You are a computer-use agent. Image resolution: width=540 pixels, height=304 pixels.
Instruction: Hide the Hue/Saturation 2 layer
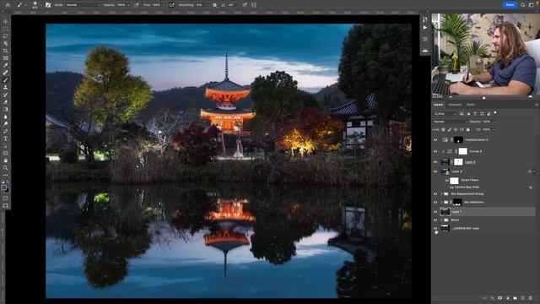point(435,140)
